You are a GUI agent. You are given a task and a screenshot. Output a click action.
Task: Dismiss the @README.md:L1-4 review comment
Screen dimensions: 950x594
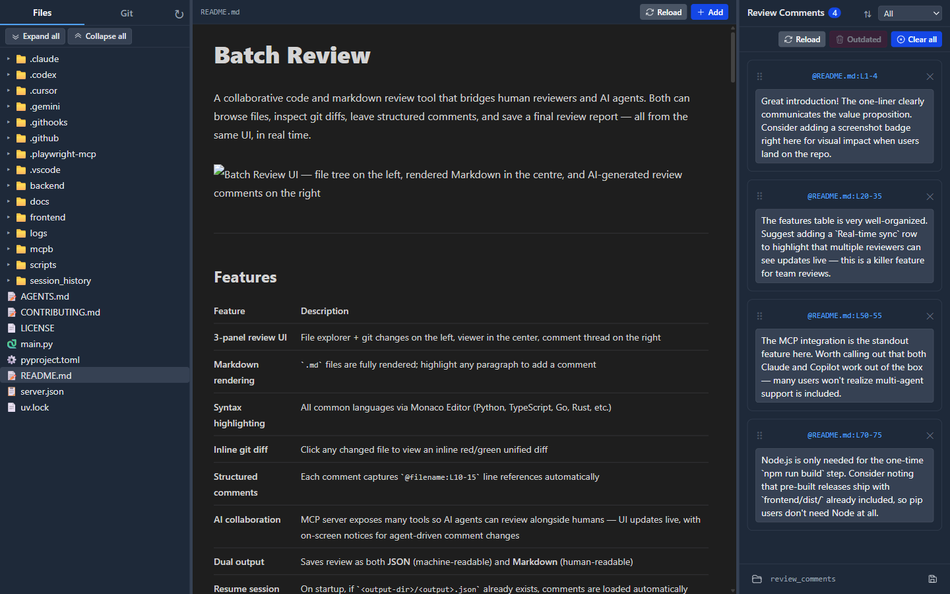coord(930,76)
